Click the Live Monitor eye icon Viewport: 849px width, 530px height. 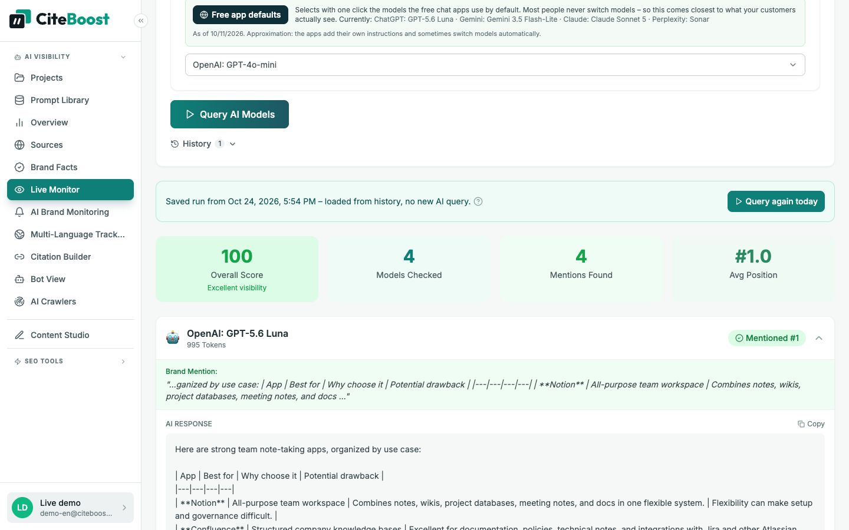click(19, 190)
